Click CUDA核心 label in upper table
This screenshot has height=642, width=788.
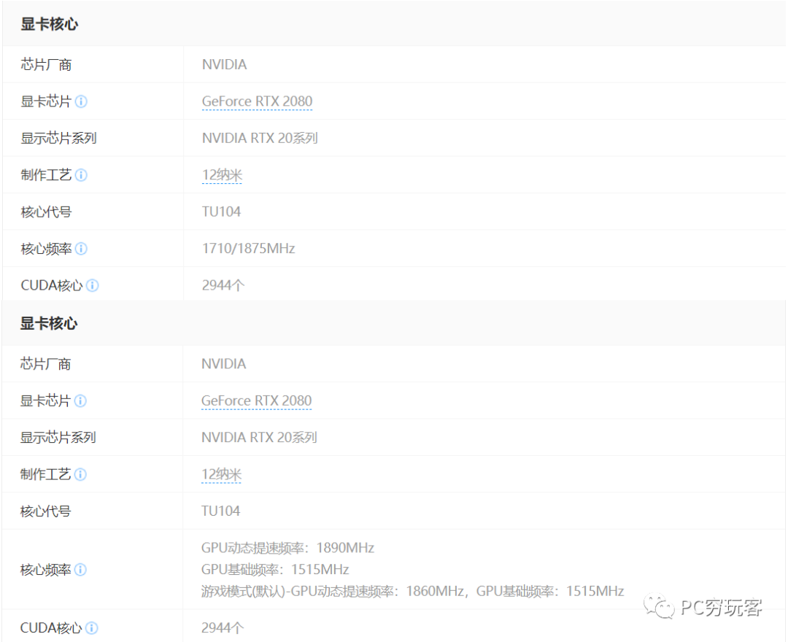(x=52, y=285)
